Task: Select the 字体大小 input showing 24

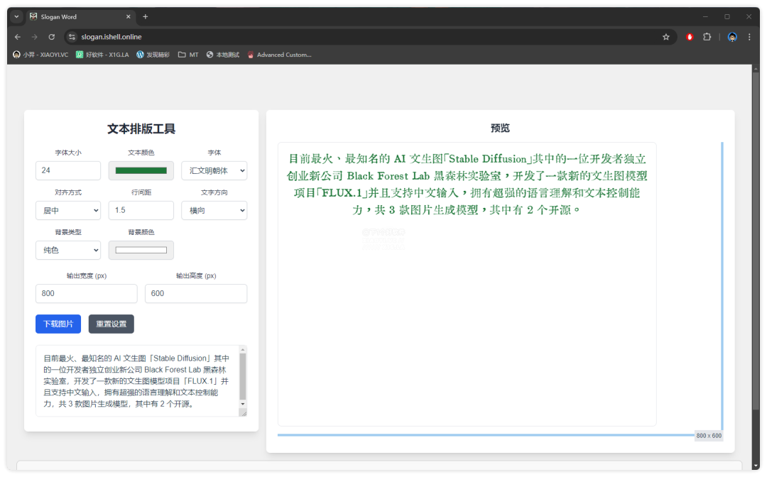Action: pyautogui.click(x=68, y=170)
